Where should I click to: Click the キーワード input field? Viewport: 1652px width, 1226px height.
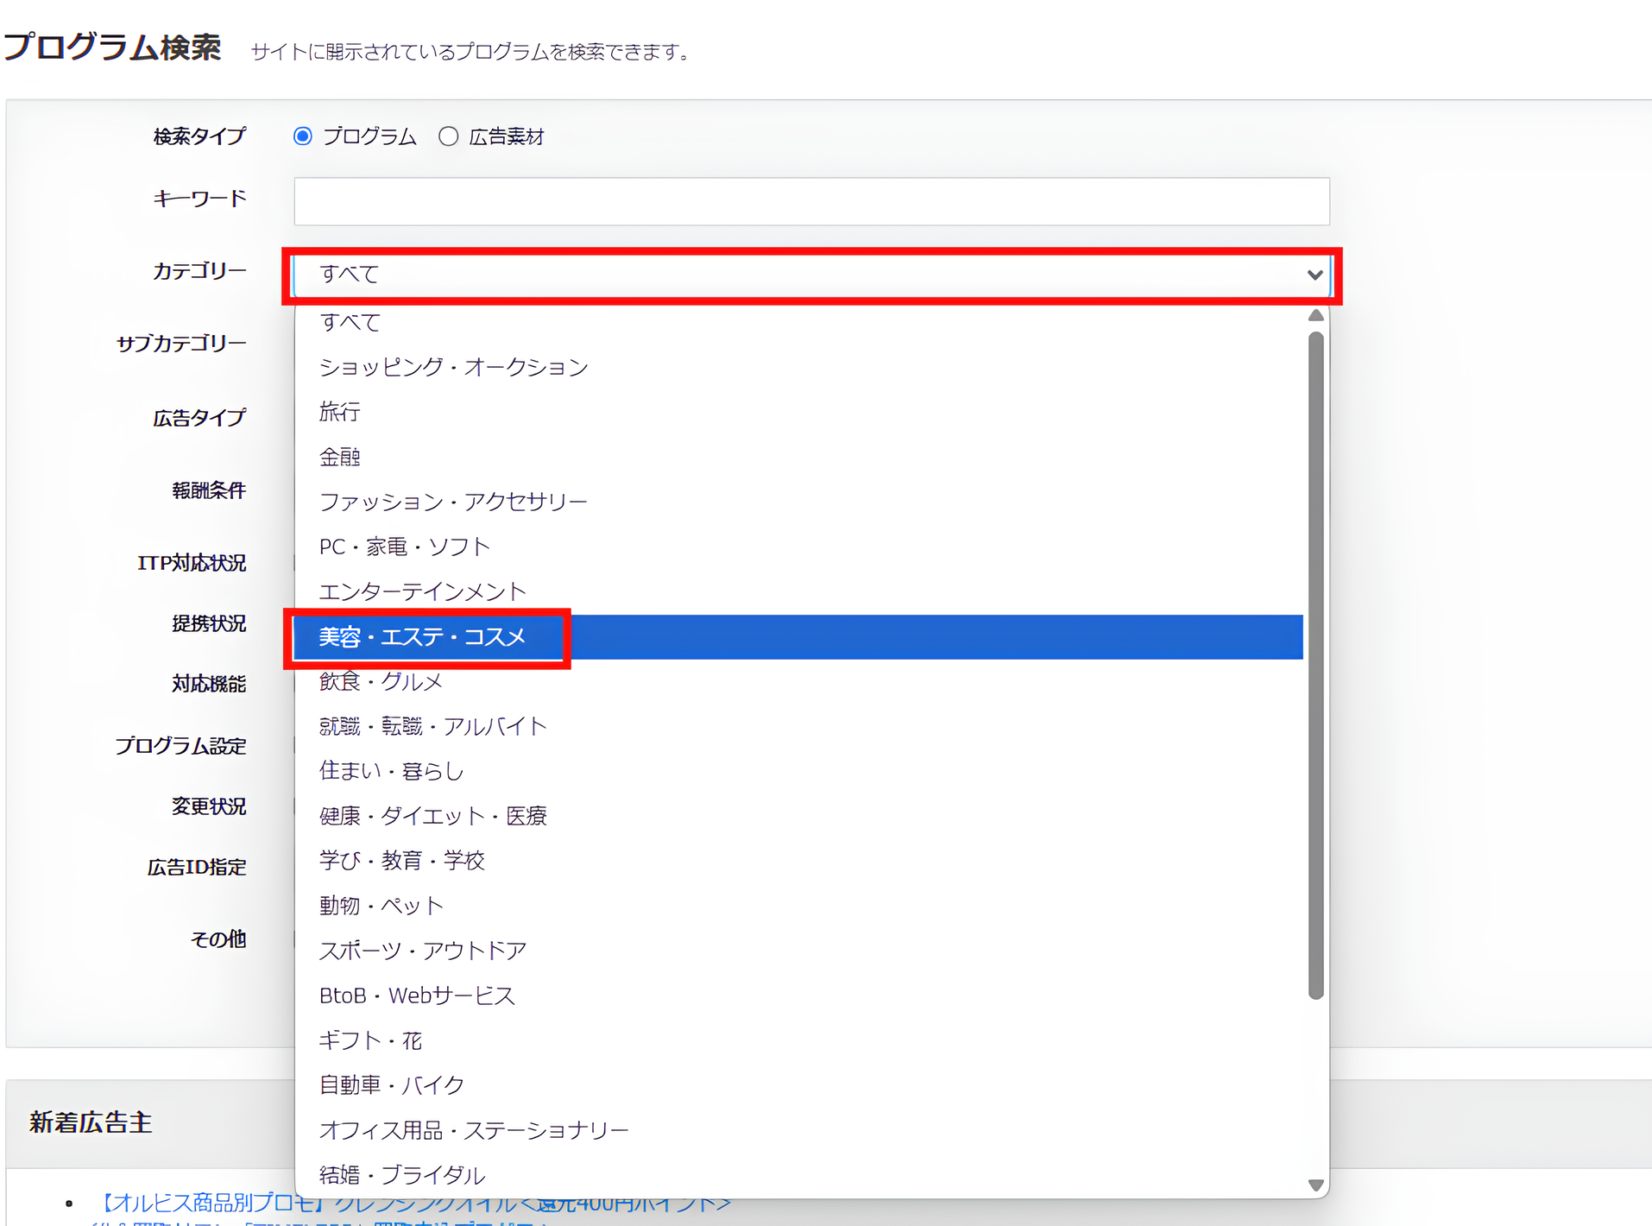(811, 201)
